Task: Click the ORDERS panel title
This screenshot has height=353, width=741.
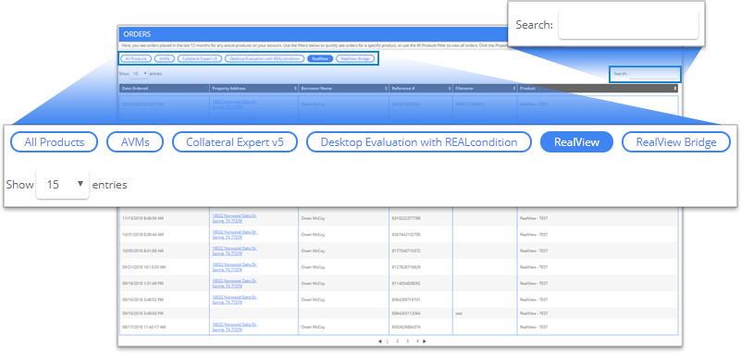Action: (137, 34)
